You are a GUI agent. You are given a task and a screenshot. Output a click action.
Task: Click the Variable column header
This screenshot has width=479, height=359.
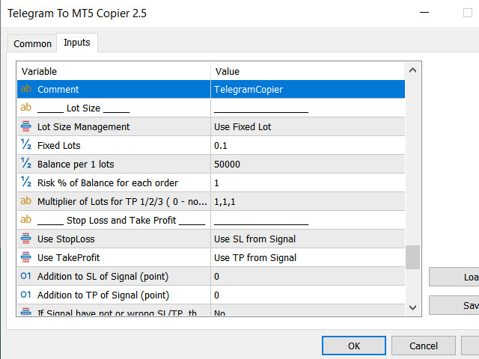click(x=112, y=71)
